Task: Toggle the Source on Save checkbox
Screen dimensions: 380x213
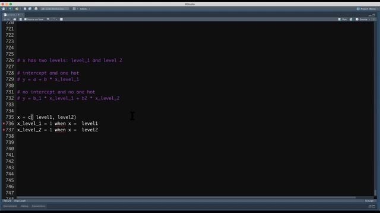Action: pyautogui.click(x=25, y=20)
